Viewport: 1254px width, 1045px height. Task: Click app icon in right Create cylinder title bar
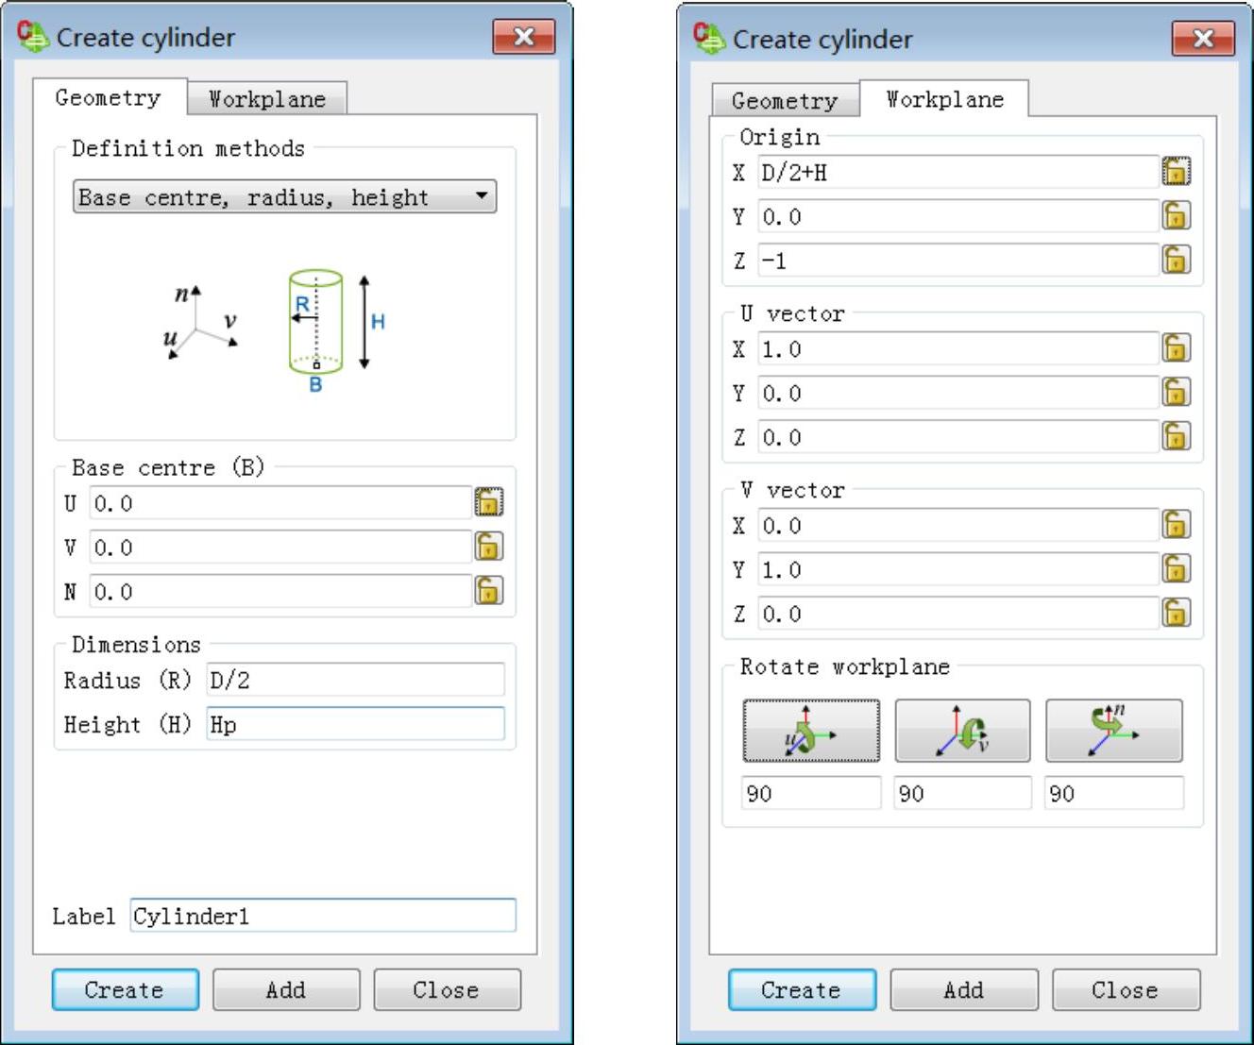709,39
